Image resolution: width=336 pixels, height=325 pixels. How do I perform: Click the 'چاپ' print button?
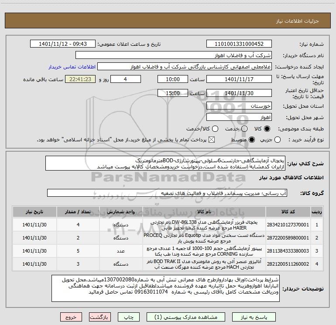129,317
